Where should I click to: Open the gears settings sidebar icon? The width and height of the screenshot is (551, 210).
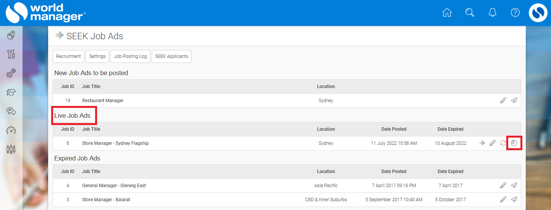click(x=11, y=73)
